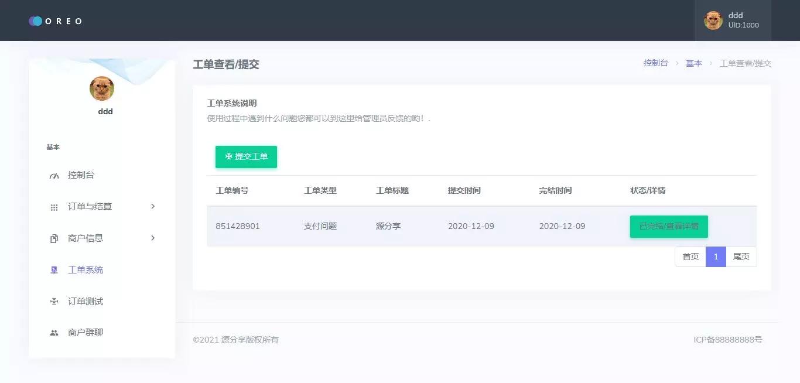Open the user menu via top-right avatar
Screen dimensions: 800x383
click(x=713, y=20)
